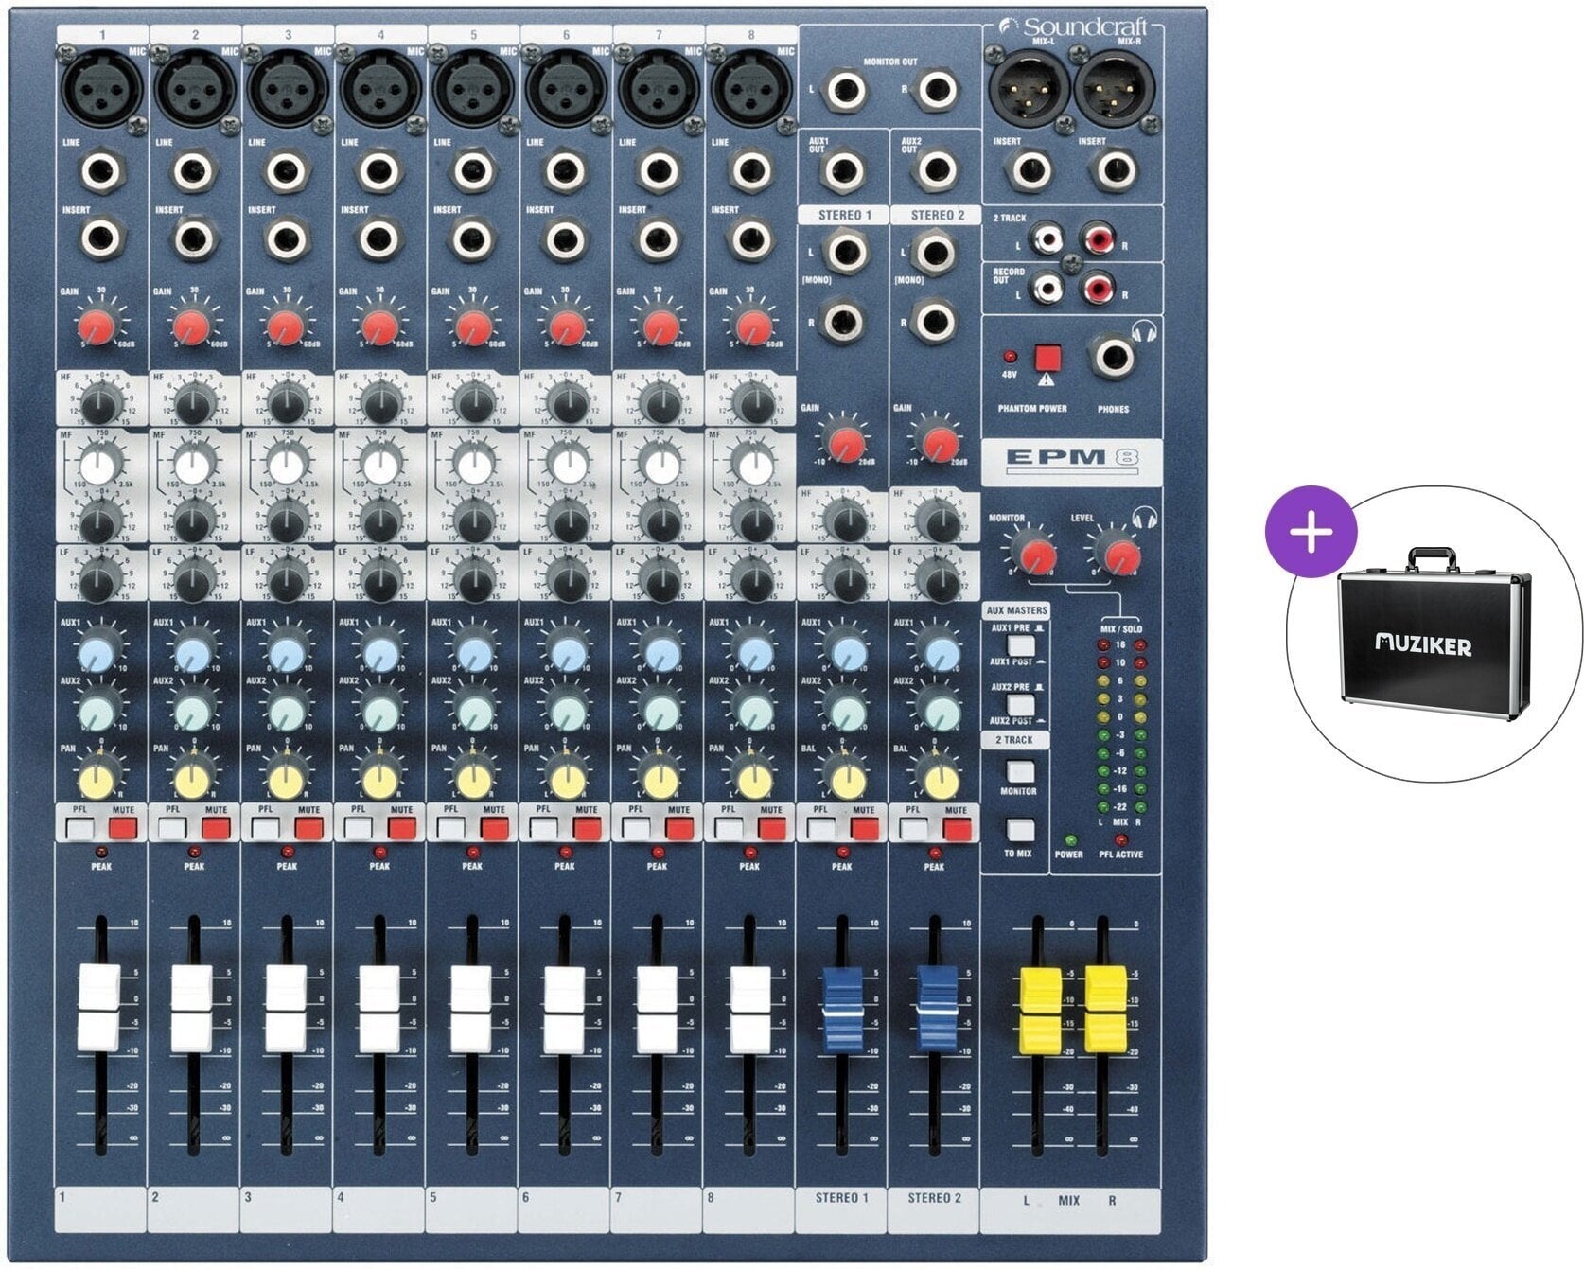Click the red PFL ACTIVE LED
This screenshot has width=1584, height=1269.
tap(1119, 840)
